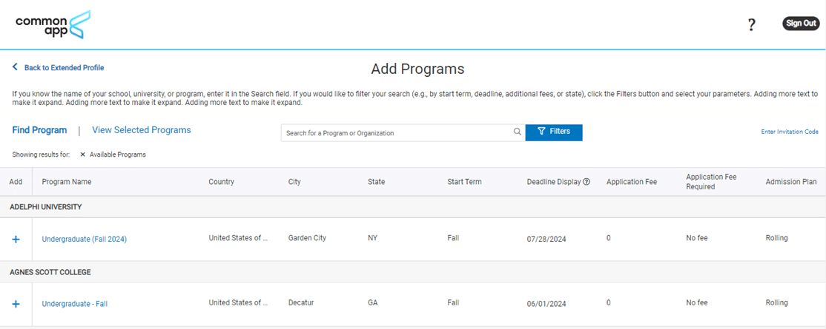Sort by the Application Fee column header
The image size is (826, 329).
coord(631,182)
